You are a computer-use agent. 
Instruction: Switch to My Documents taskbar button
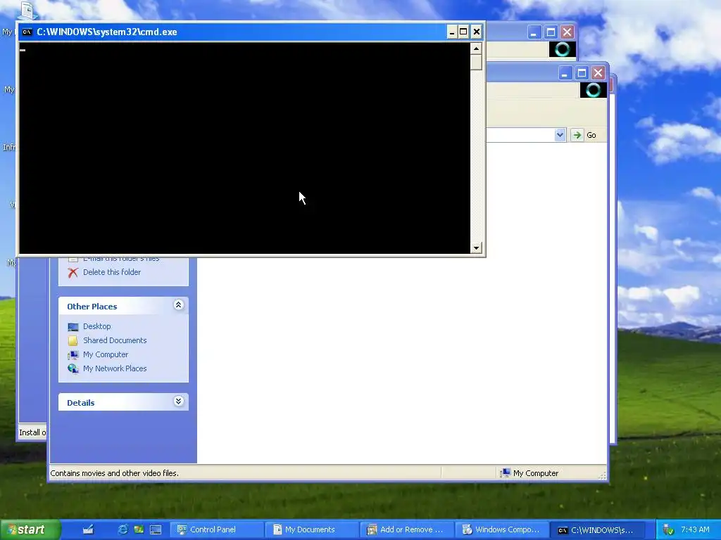click(x=313, y=529)
